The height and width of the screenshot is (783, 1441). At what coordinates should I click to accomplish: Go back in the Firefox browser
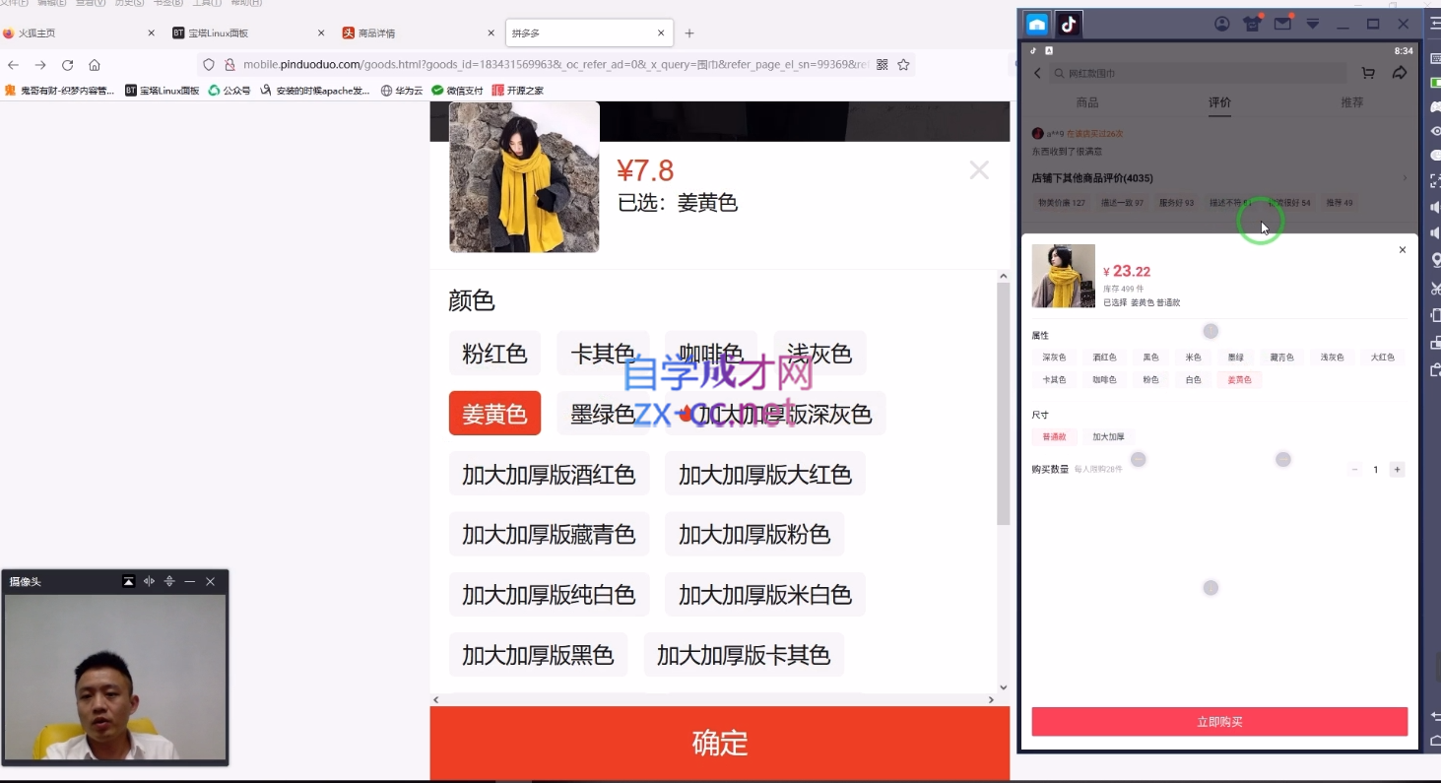(x=13, y=65)
